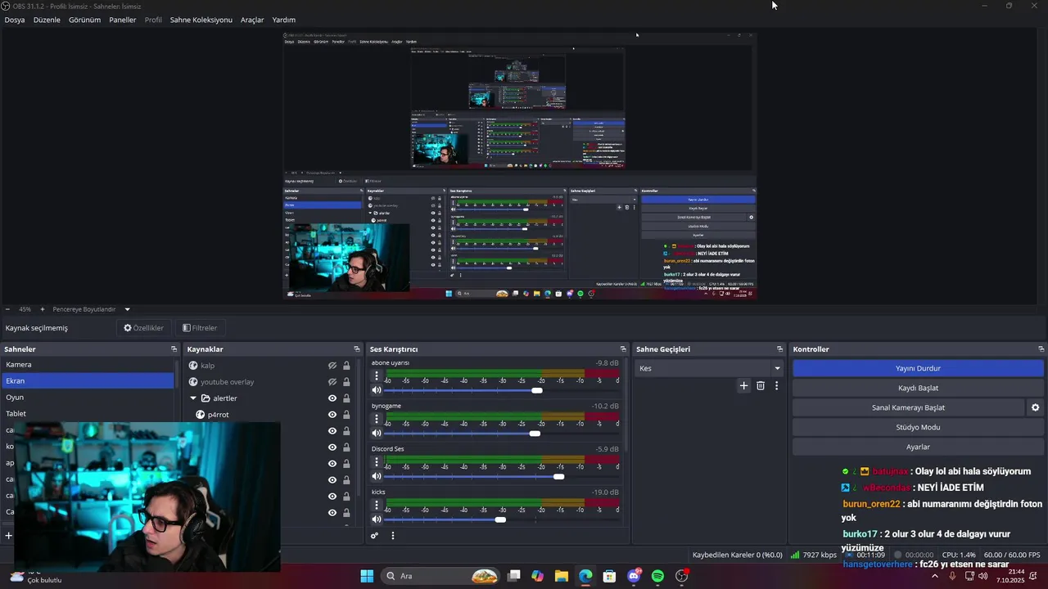Toggle lock on youtube overlay source

point(346,382)
